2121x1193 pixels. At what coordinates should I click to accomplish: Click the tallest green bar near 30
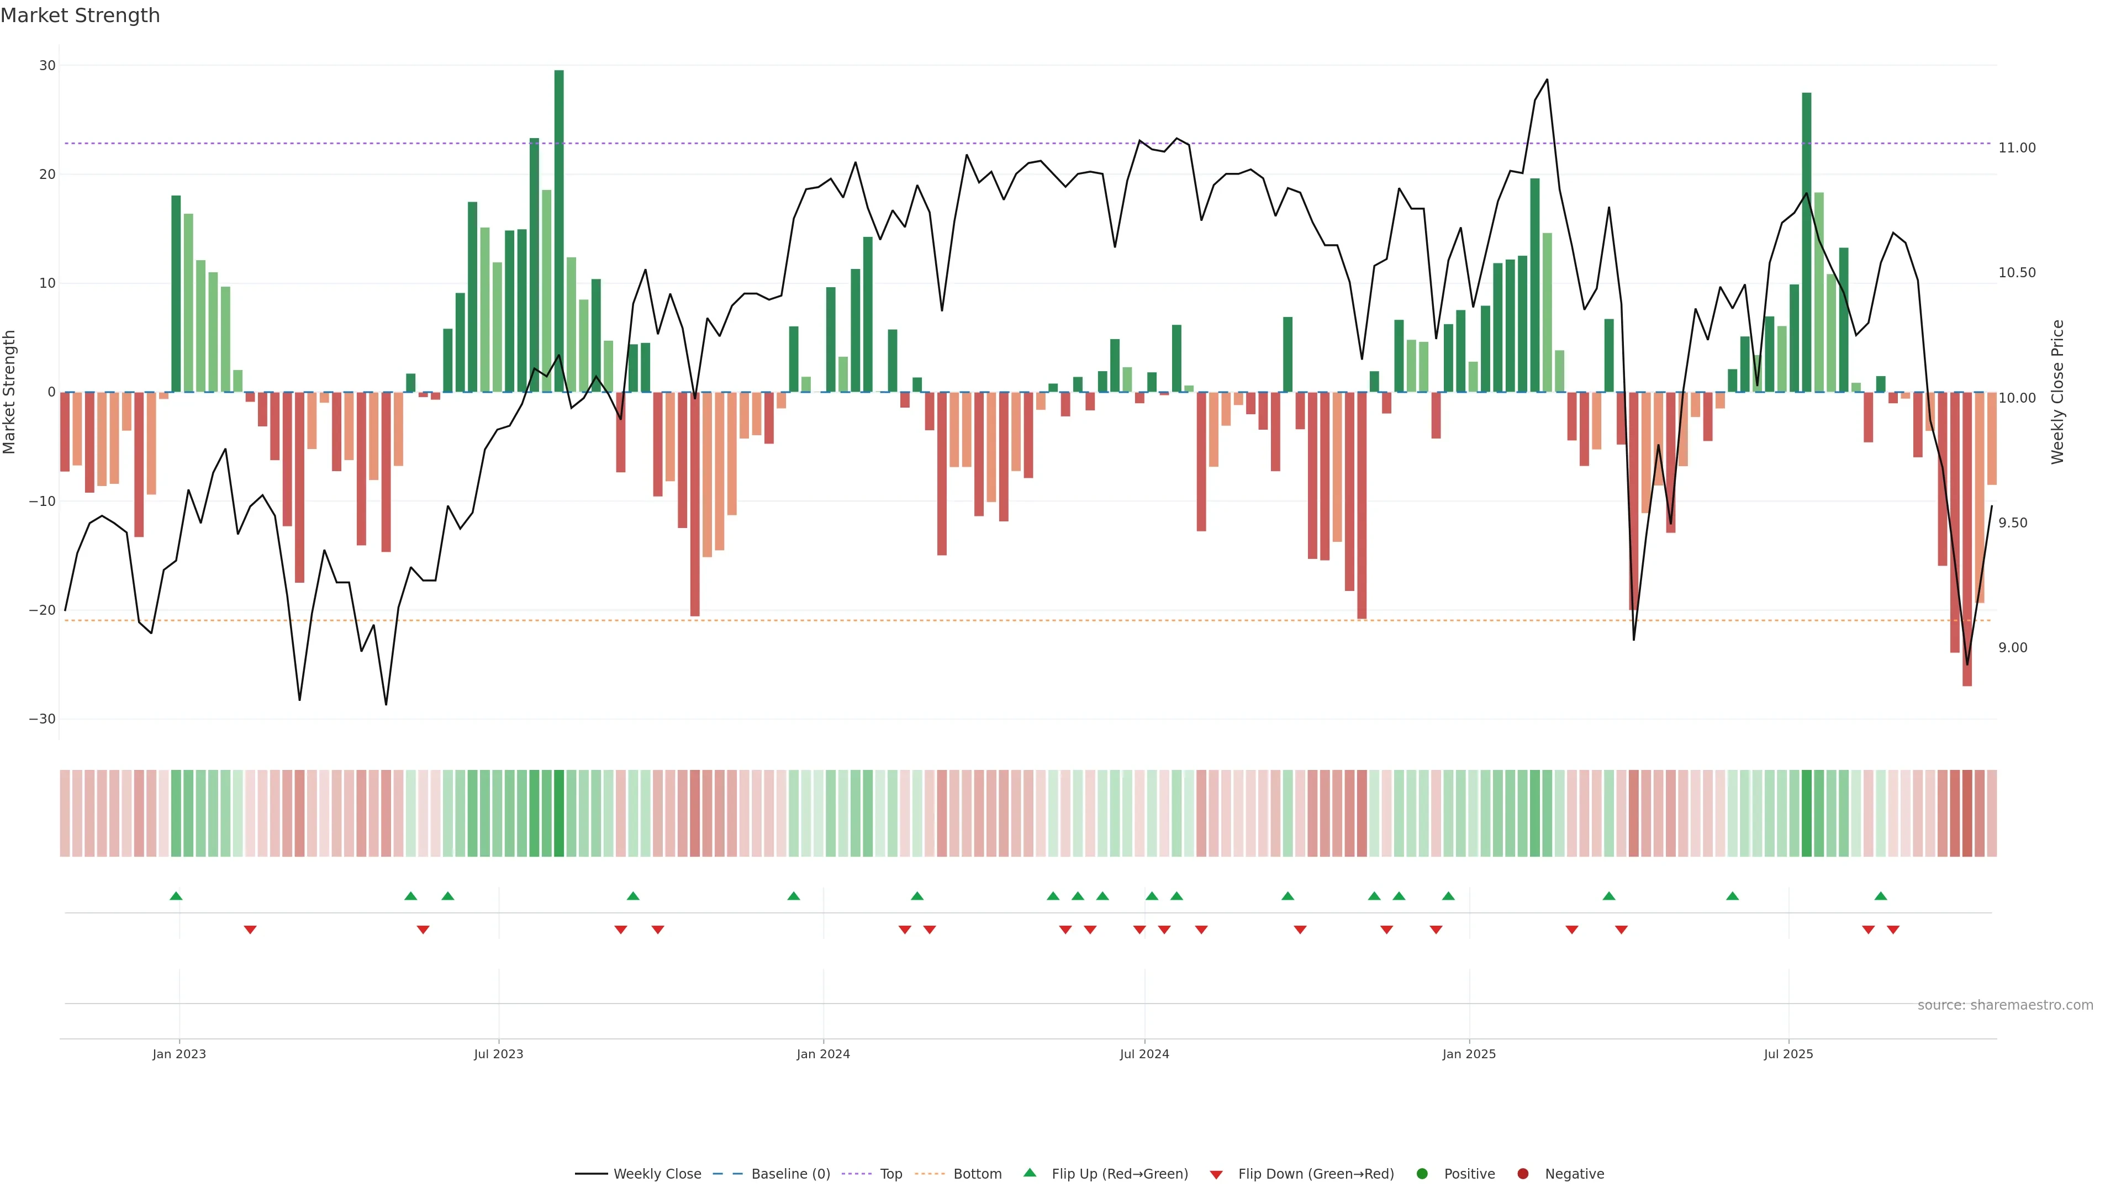pos(559,230)
